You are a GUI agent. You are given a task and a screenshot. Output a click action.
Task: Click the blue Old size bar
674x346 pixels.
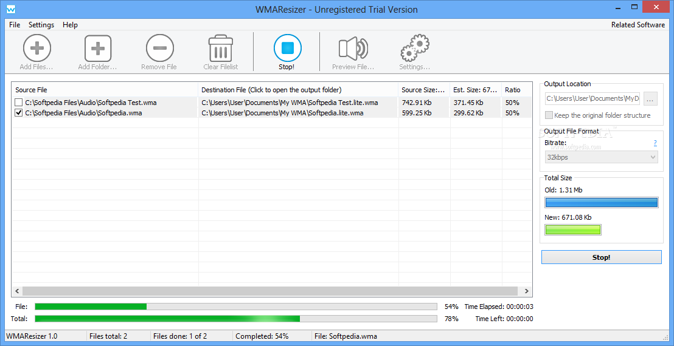602,202
